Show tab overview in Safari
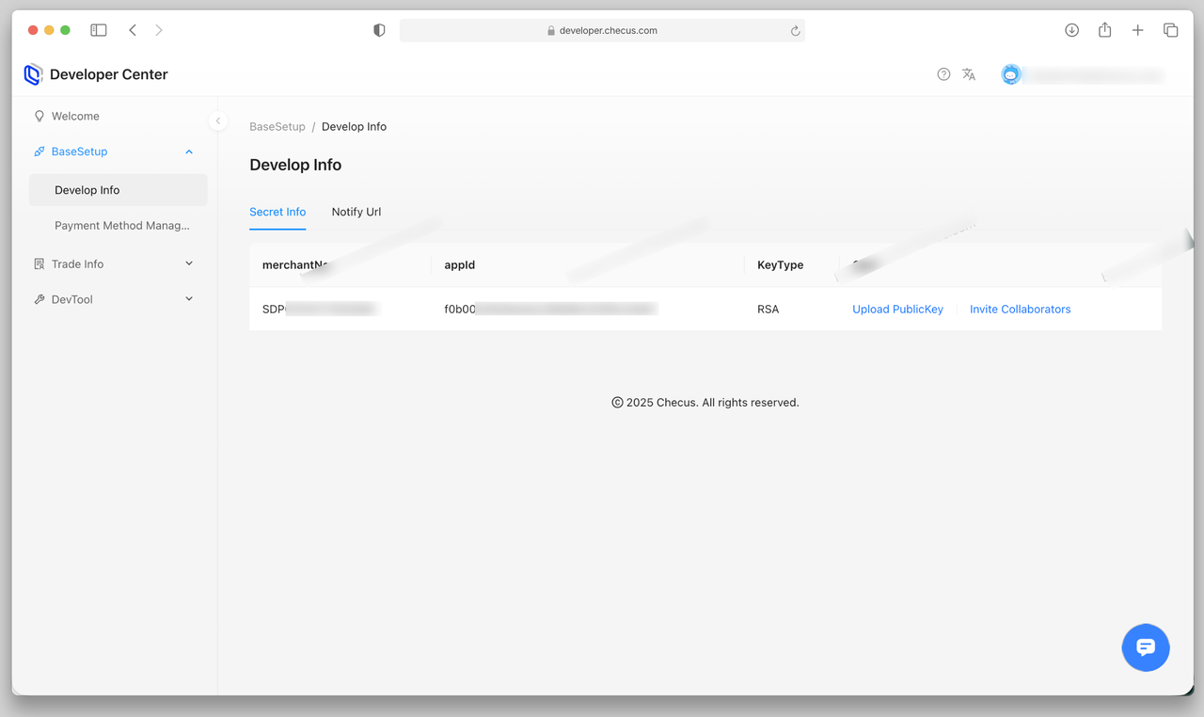Screen dimensions: 1204x717 pos(1170,30)
